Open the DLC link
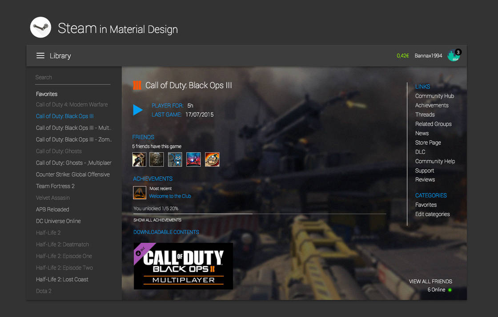 click(x=420, y=152)
